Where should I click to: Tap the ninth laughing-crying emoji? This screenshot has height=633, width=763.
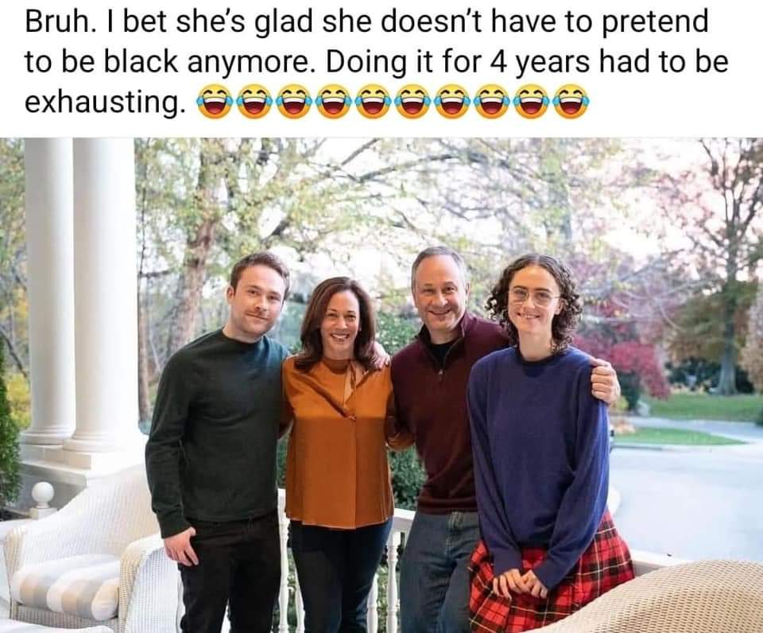[x=530, y=101]
